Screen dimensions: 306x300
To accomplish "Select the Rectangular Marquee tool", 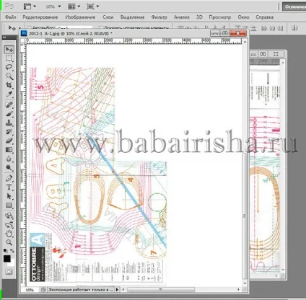I will coord(9,58).
